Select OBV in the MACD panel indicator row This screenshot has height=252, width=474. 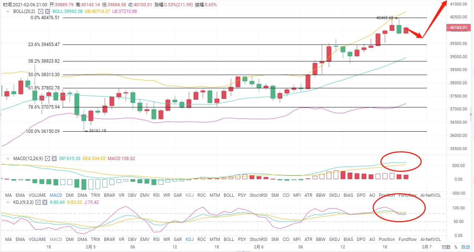click(133, 195)
